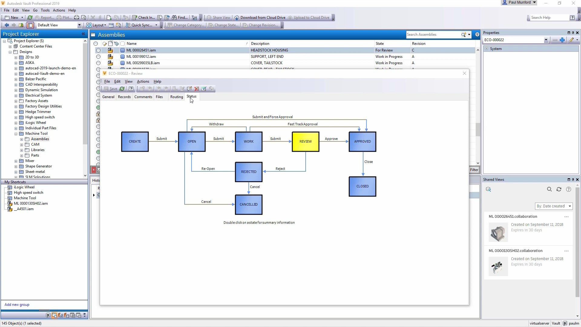The width and height of the screenshot is (581, 327).
Task: Click the approve checkmark icon in ECO toolbar
Action: click(204, 89)
